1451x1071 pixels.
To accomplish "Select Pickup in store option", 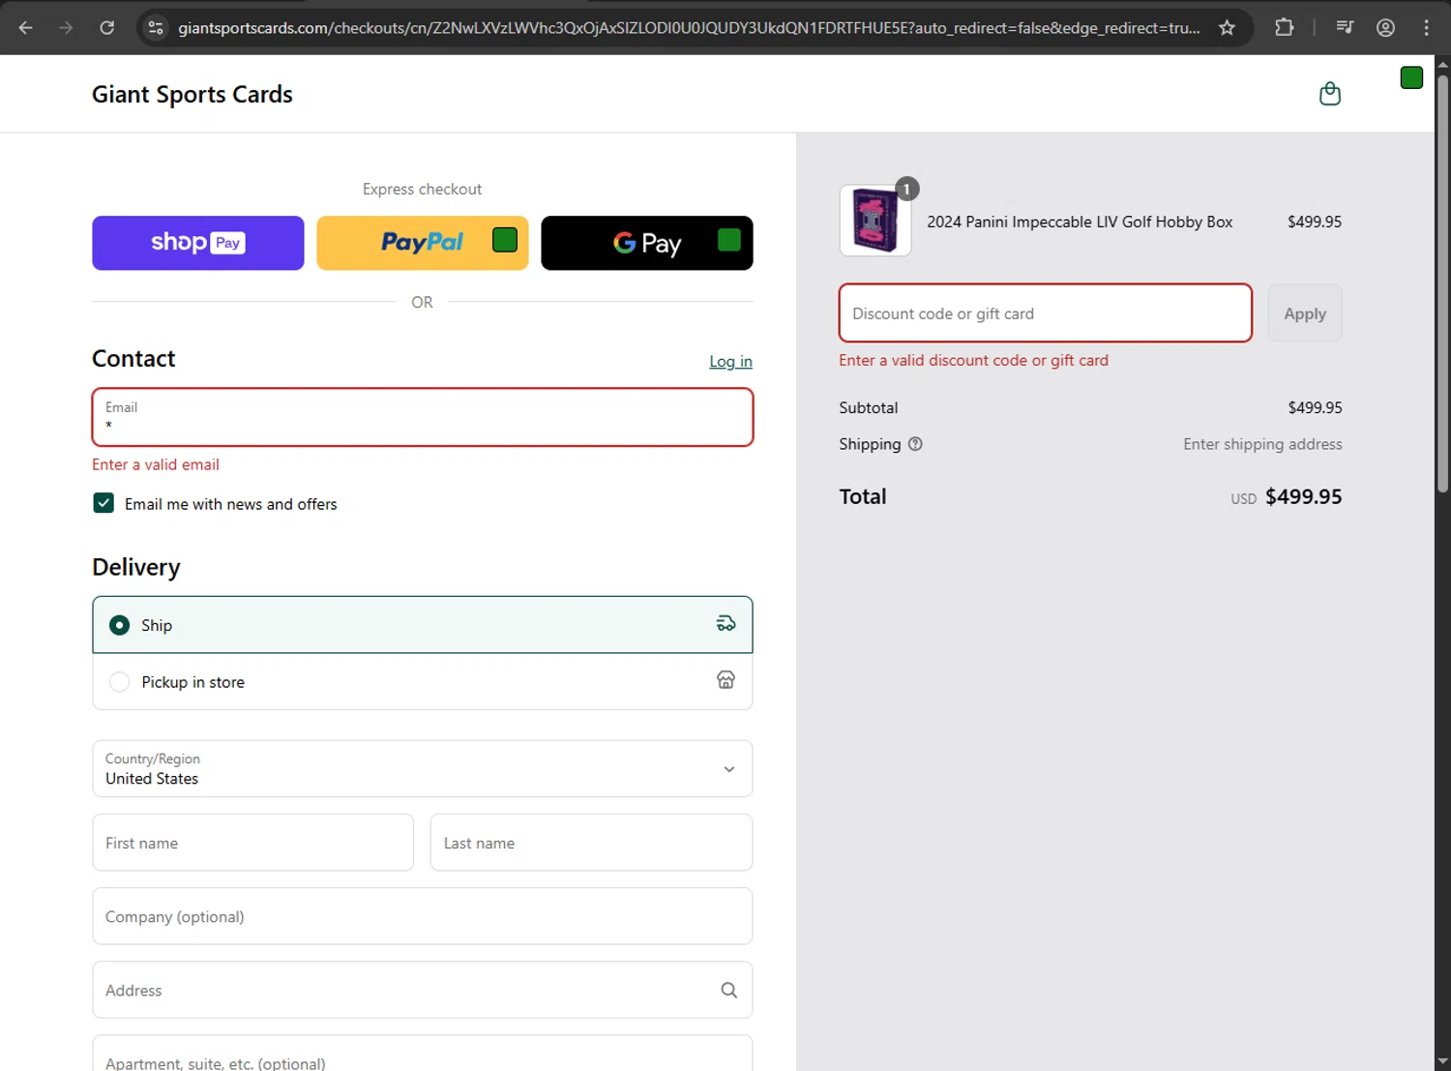I will [423, 682].
